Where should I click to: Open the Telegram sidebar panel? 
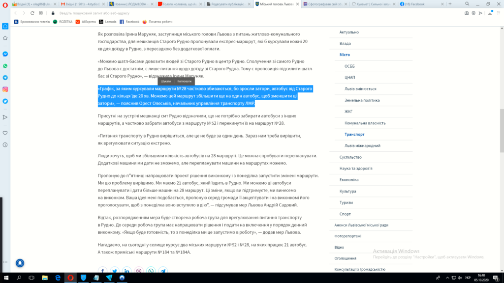(5, 78)
